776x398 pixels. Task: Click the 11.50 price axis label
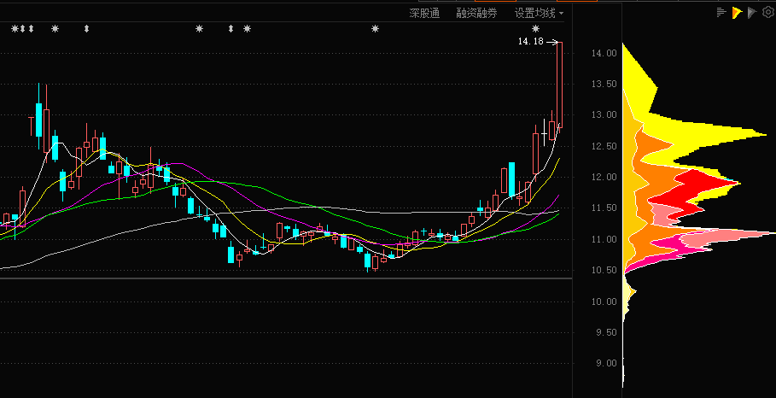pyautogui.click(x=604, y=208)
